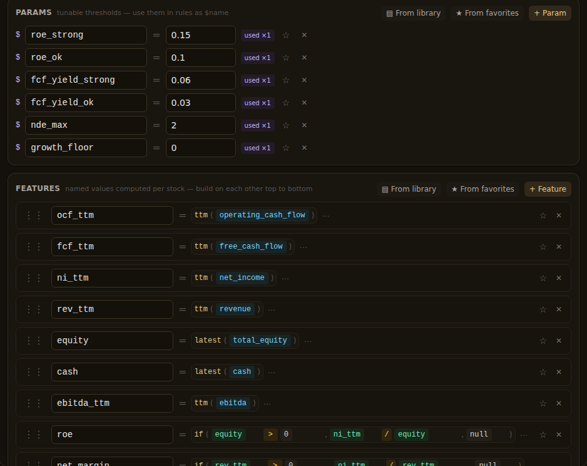
Task: Expand ni_ttm expression ellipsis
Action: click(x=285, y=278)
